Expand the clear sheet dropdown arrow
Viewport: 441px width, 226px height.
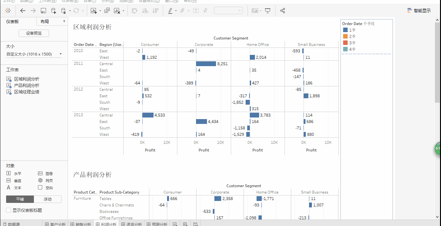tap(124, 11)
